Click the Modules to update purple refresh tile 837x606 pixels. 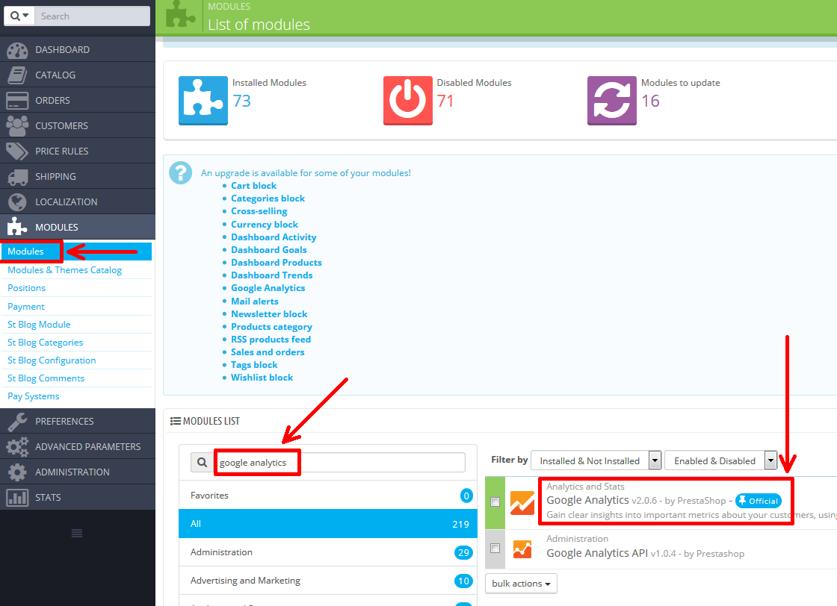(x=612, y=101)
